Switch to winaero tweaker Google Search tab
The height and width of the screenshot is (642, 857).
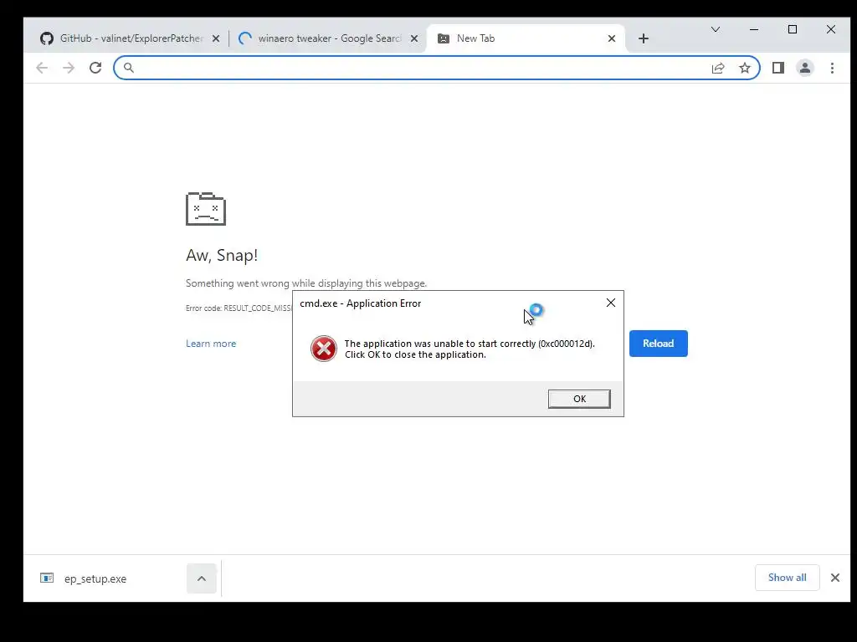coord(328,38)
